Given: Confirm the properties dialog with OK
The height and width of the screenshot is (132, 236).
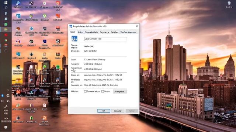Looking at the screenshot, I should click(x=104, y=111).
